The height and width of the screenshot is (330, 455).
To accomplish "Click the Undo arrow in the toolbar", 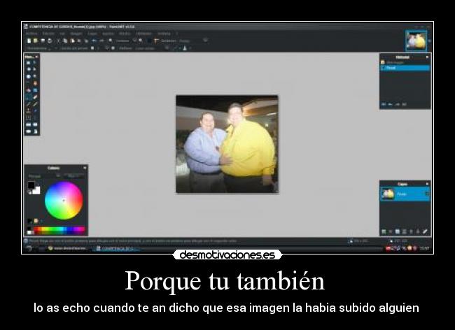I will tap(94, 41).
